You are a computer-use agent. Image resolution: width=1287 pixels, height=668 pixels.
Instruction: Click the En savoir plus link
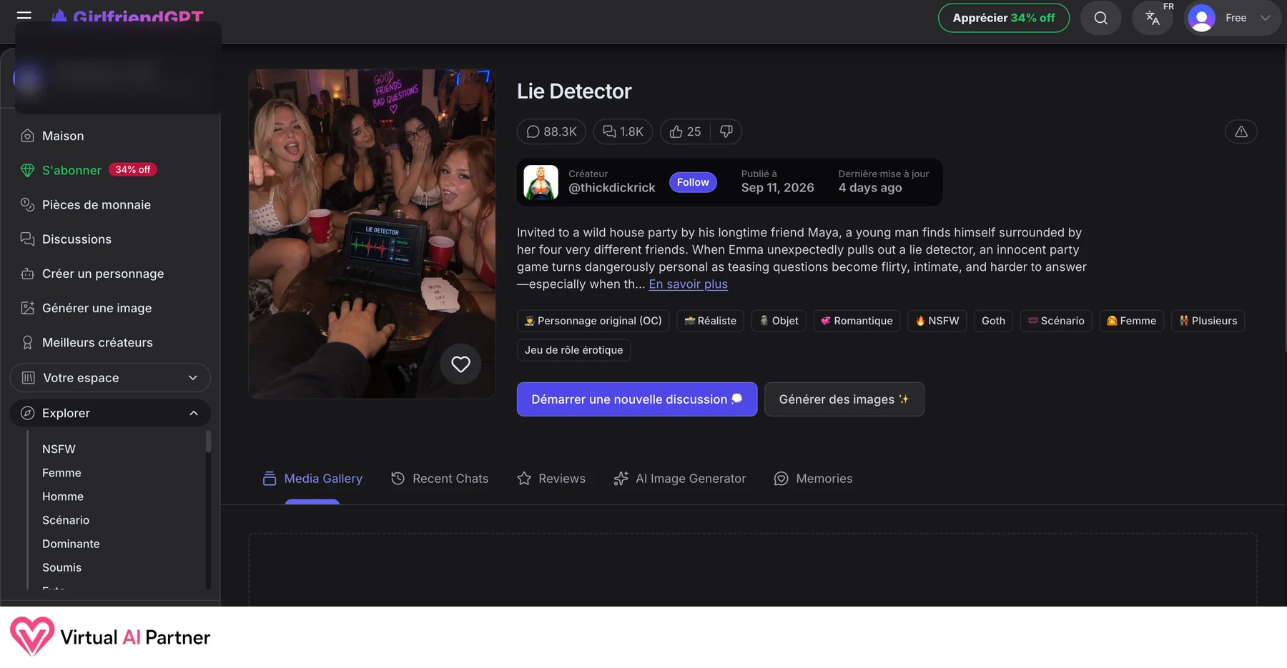coord(688,284)
